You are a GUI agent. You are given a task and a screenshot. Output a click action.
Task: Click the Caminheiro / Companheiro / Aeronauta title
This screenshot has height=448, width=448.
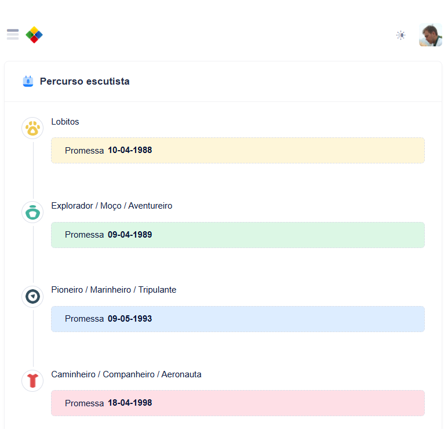[x=126, y=374]
